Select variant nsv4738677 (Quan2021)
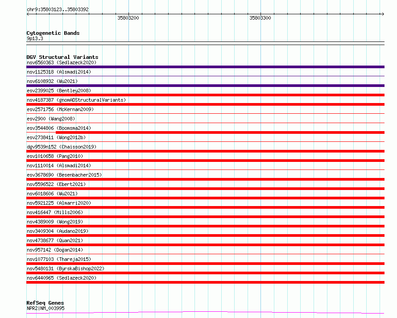Viewport: 397px width, 318px height. coord(55,240)
